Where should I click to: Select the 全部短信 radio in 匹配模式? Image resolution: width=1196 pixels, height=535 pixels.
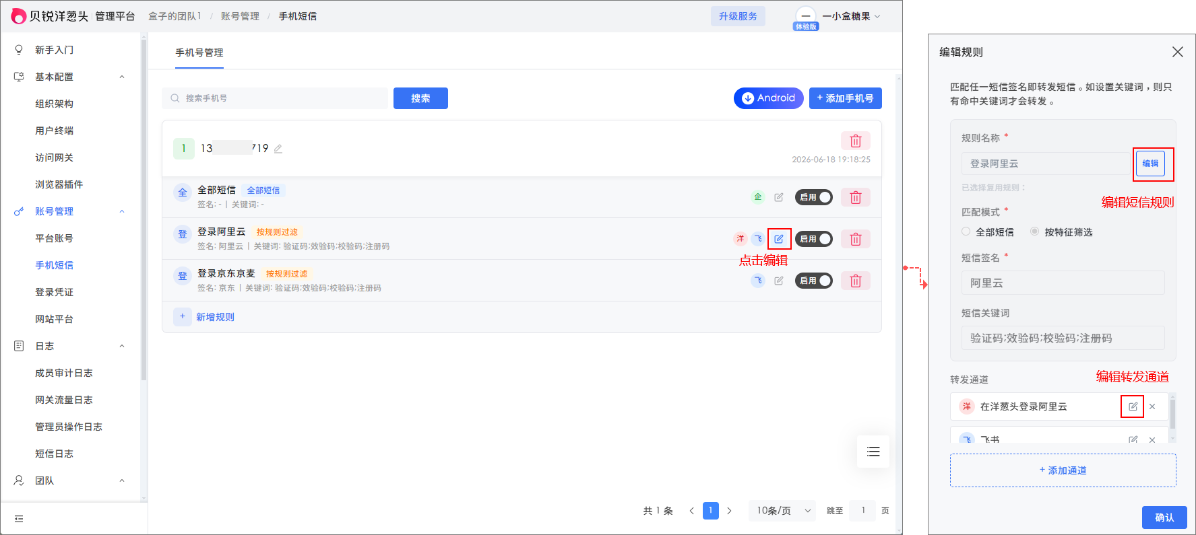(966, 231)
